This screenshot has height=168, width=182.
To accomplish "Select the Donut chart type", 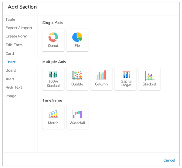I will tap(53, 40).
